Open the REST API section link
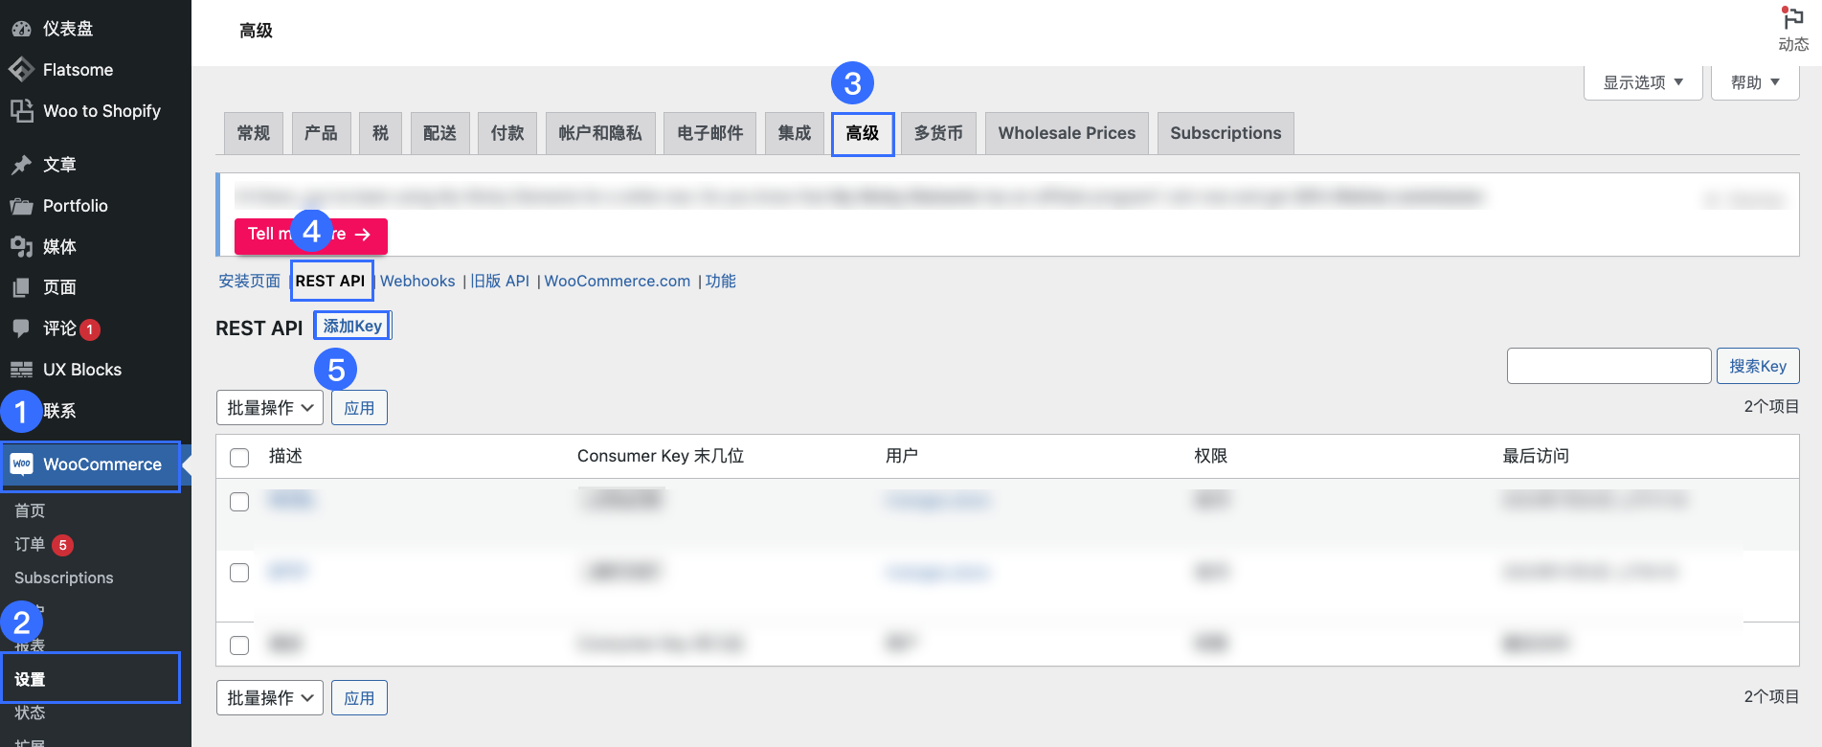Viewport: 1822px width, 747px height. click(x=330, y=281)
